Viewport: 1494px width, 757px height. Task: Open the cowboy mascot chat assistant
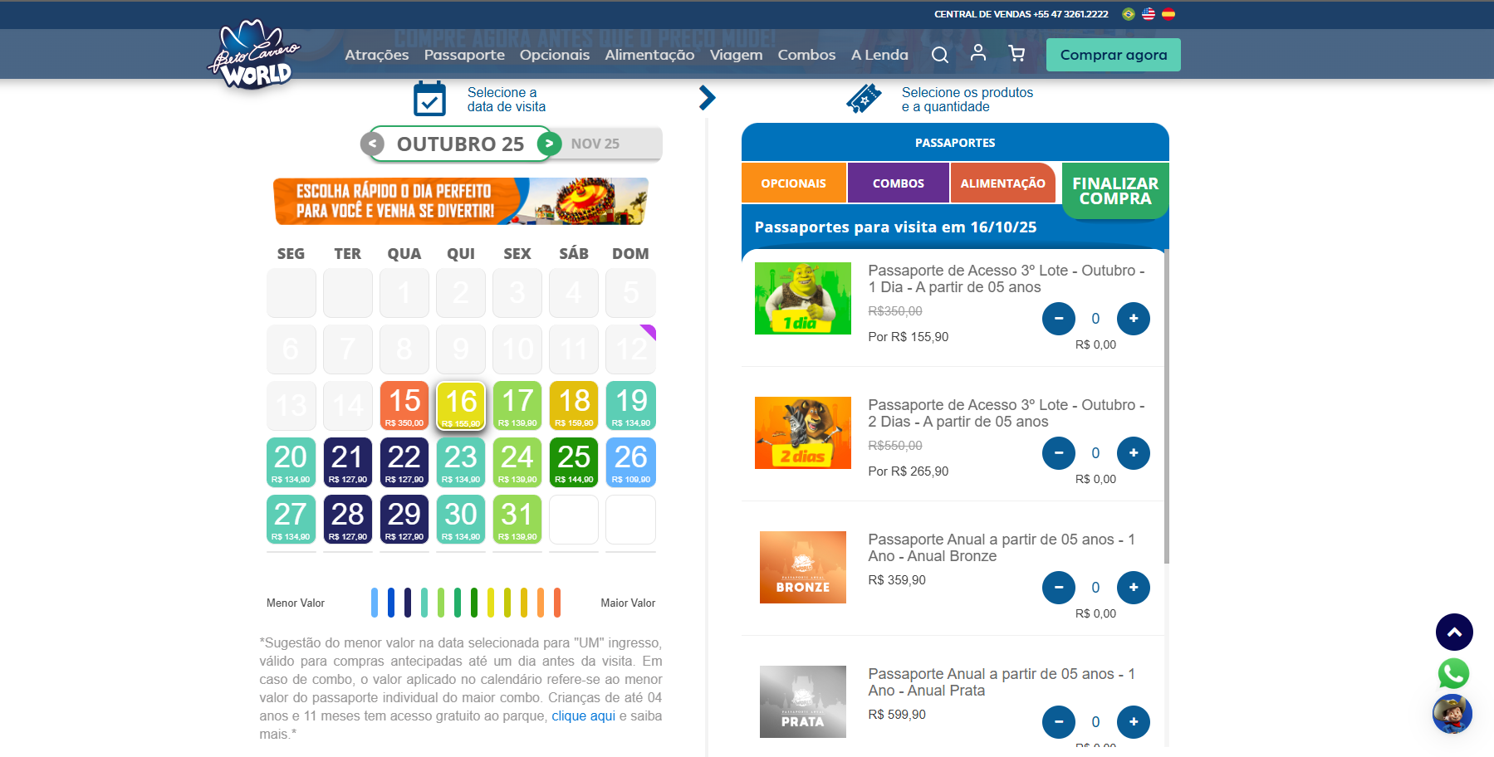coord(1452,714)
